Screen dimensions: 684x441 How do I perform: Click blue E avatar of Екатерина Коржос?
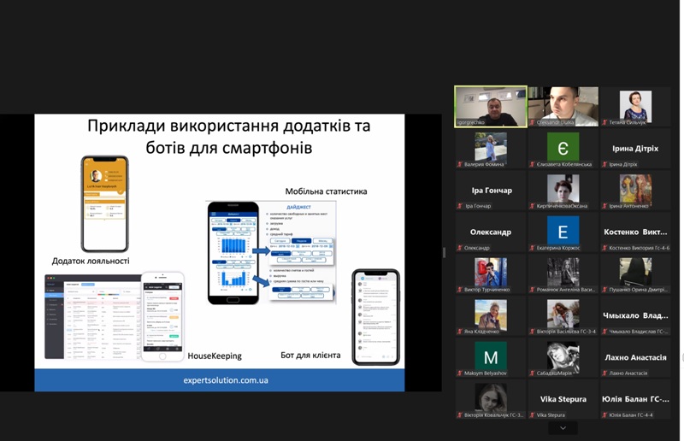coord(563,230)
